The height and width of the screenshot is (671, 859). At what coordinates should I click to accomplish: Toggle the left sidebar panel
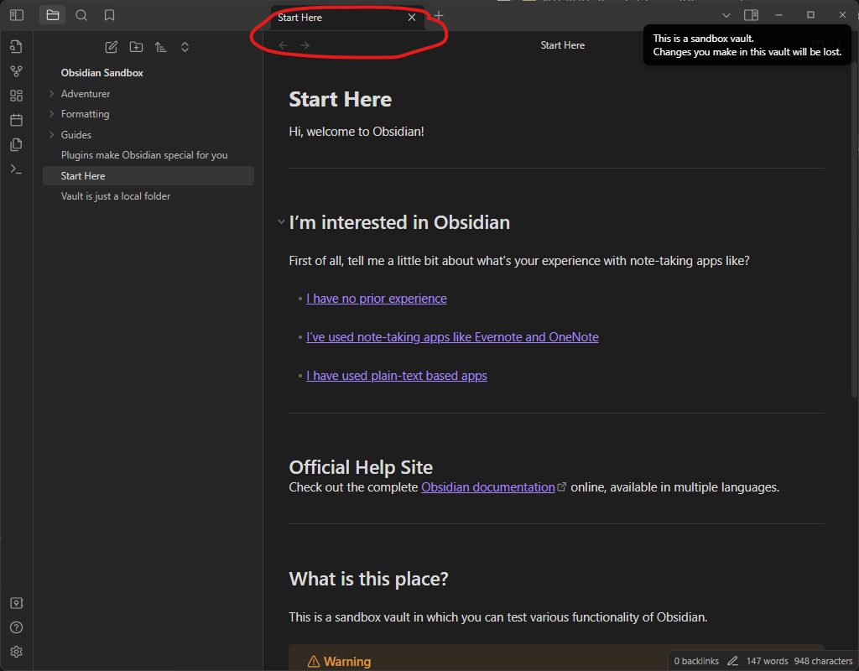pyautogui.click(x=16, y=14)
